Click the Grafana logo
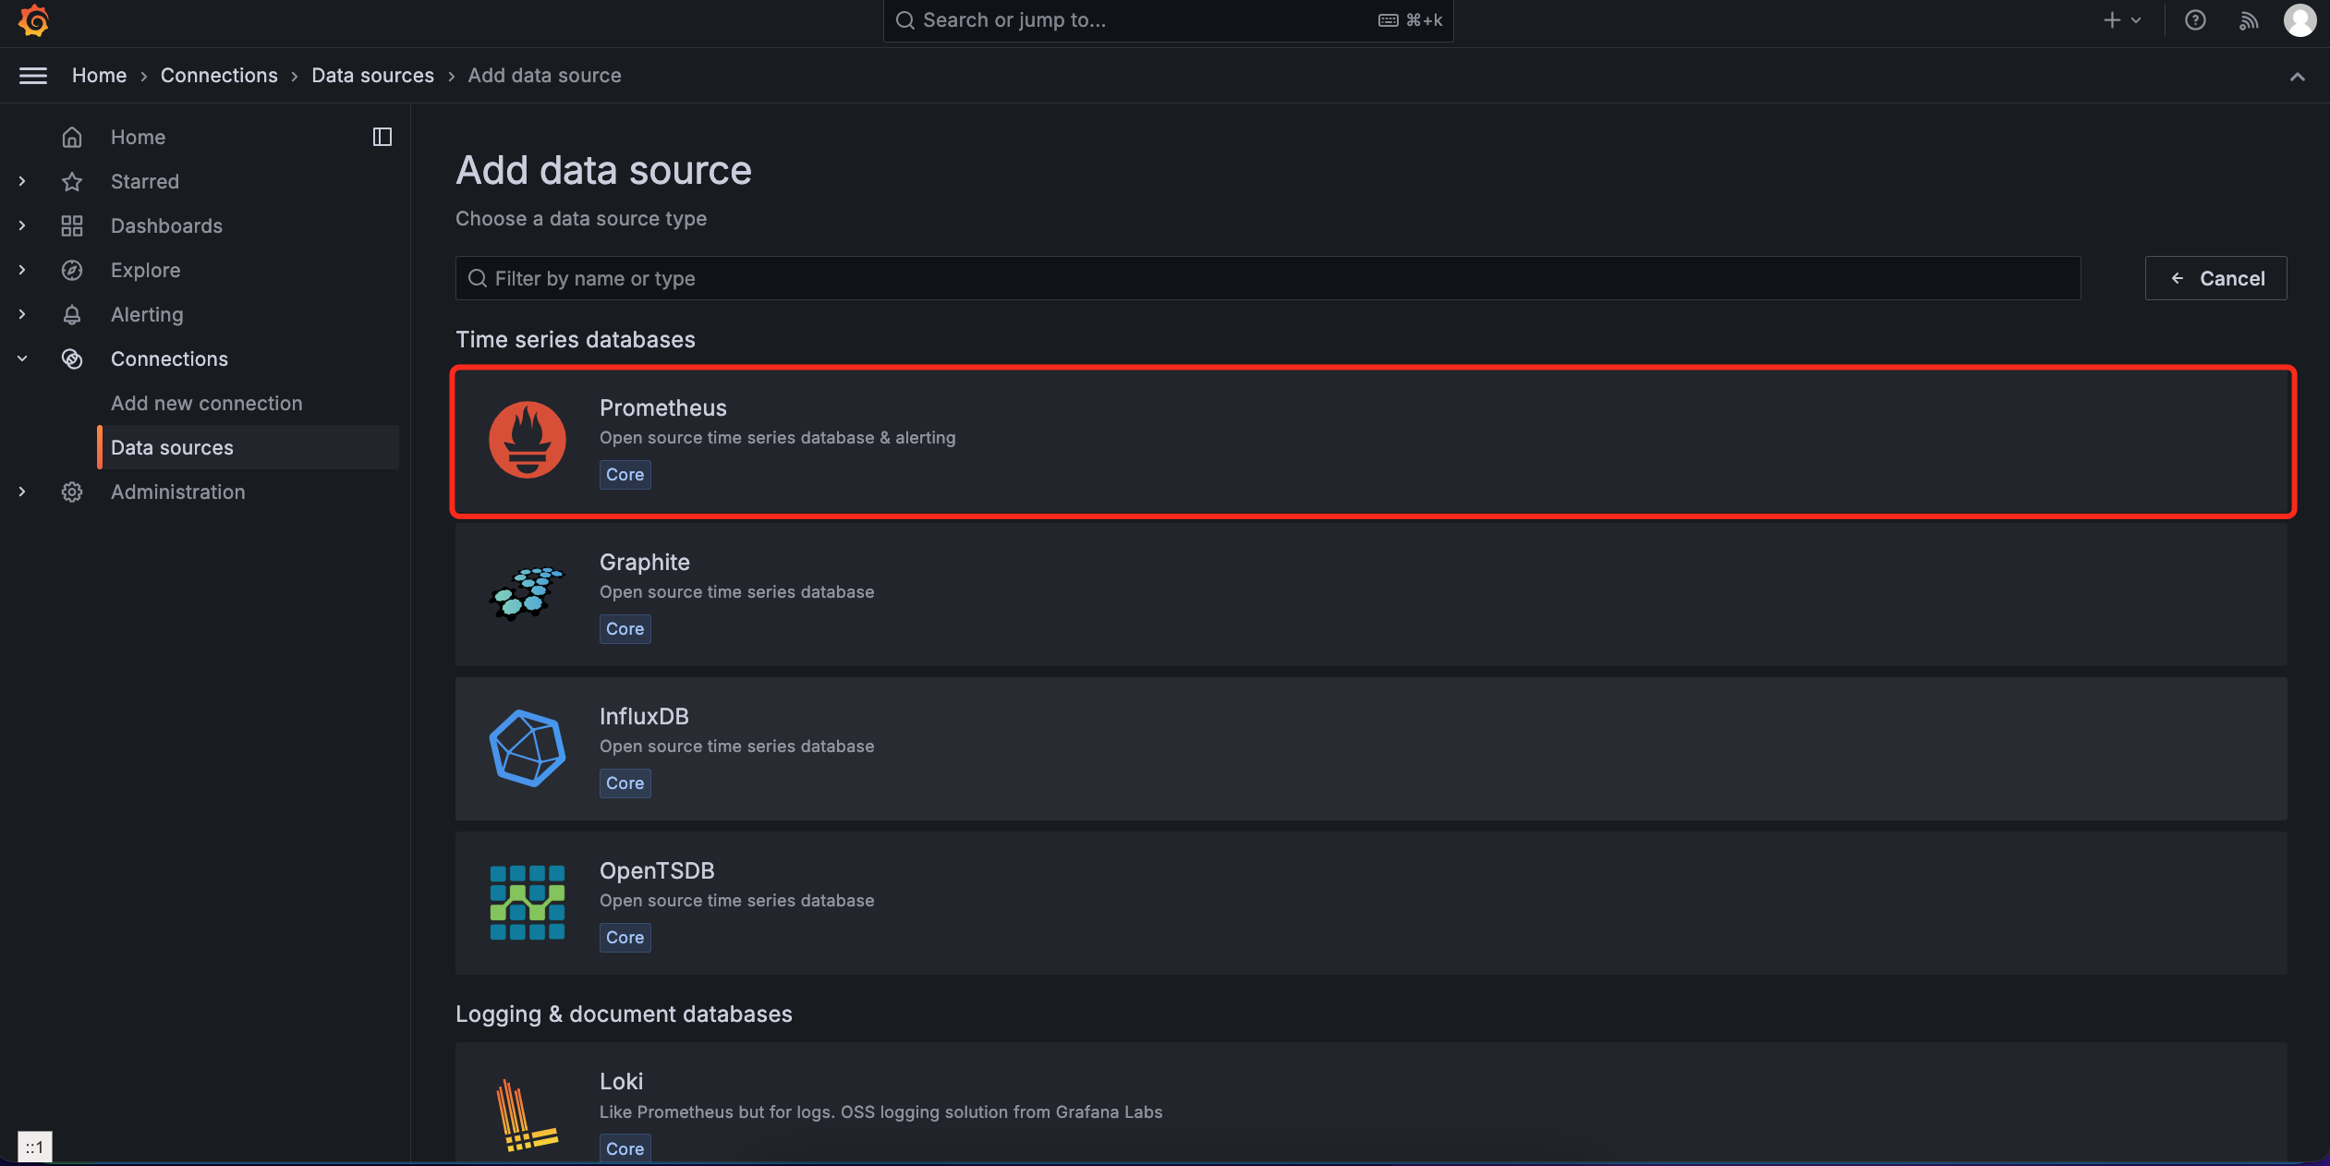Screen dimensions: 2330x1166 33,20
